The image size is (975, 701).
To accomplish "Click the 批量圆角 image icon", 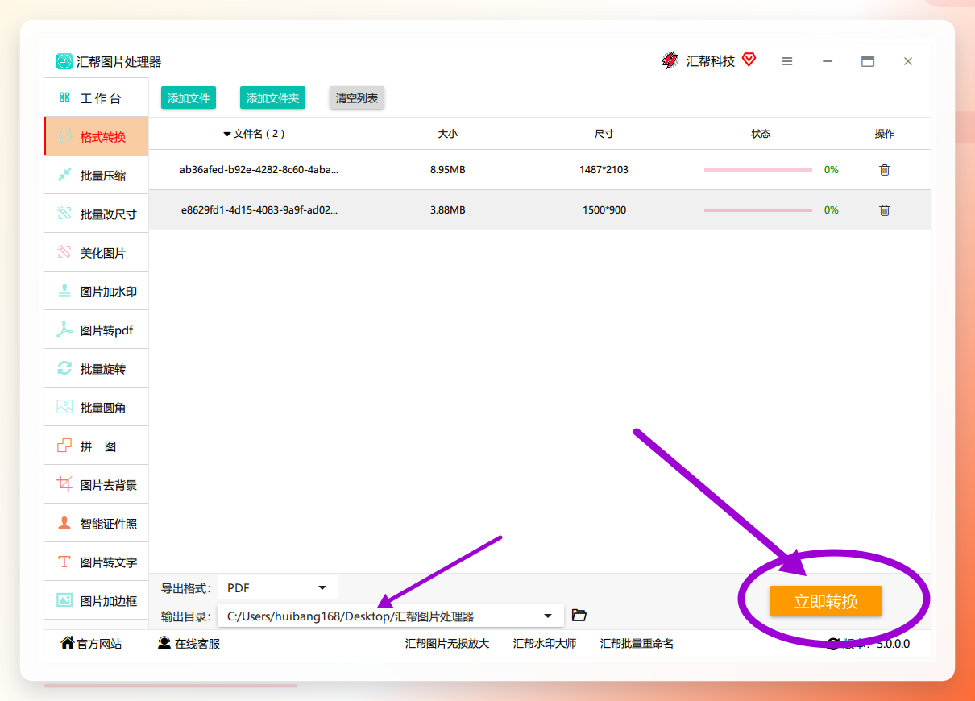I will pyautogui.click(x=64, y=407).
